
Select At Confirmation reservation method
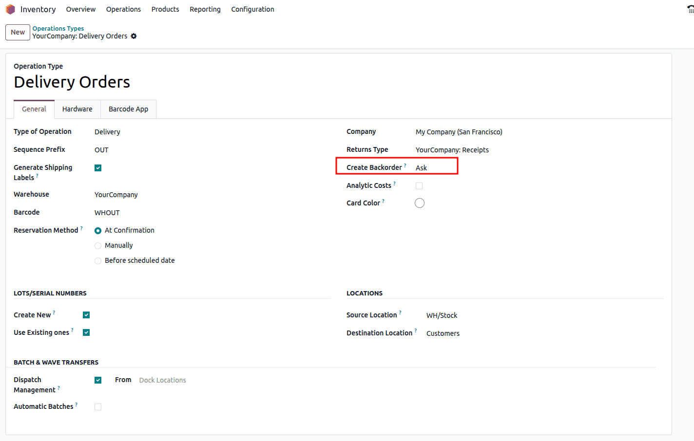98,231
